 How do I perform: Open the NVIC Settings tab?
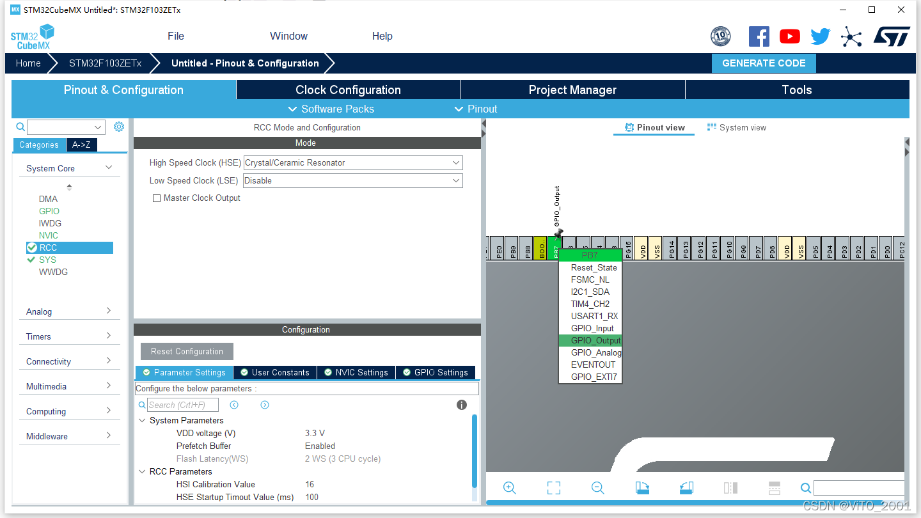click(x=356, y=372)
